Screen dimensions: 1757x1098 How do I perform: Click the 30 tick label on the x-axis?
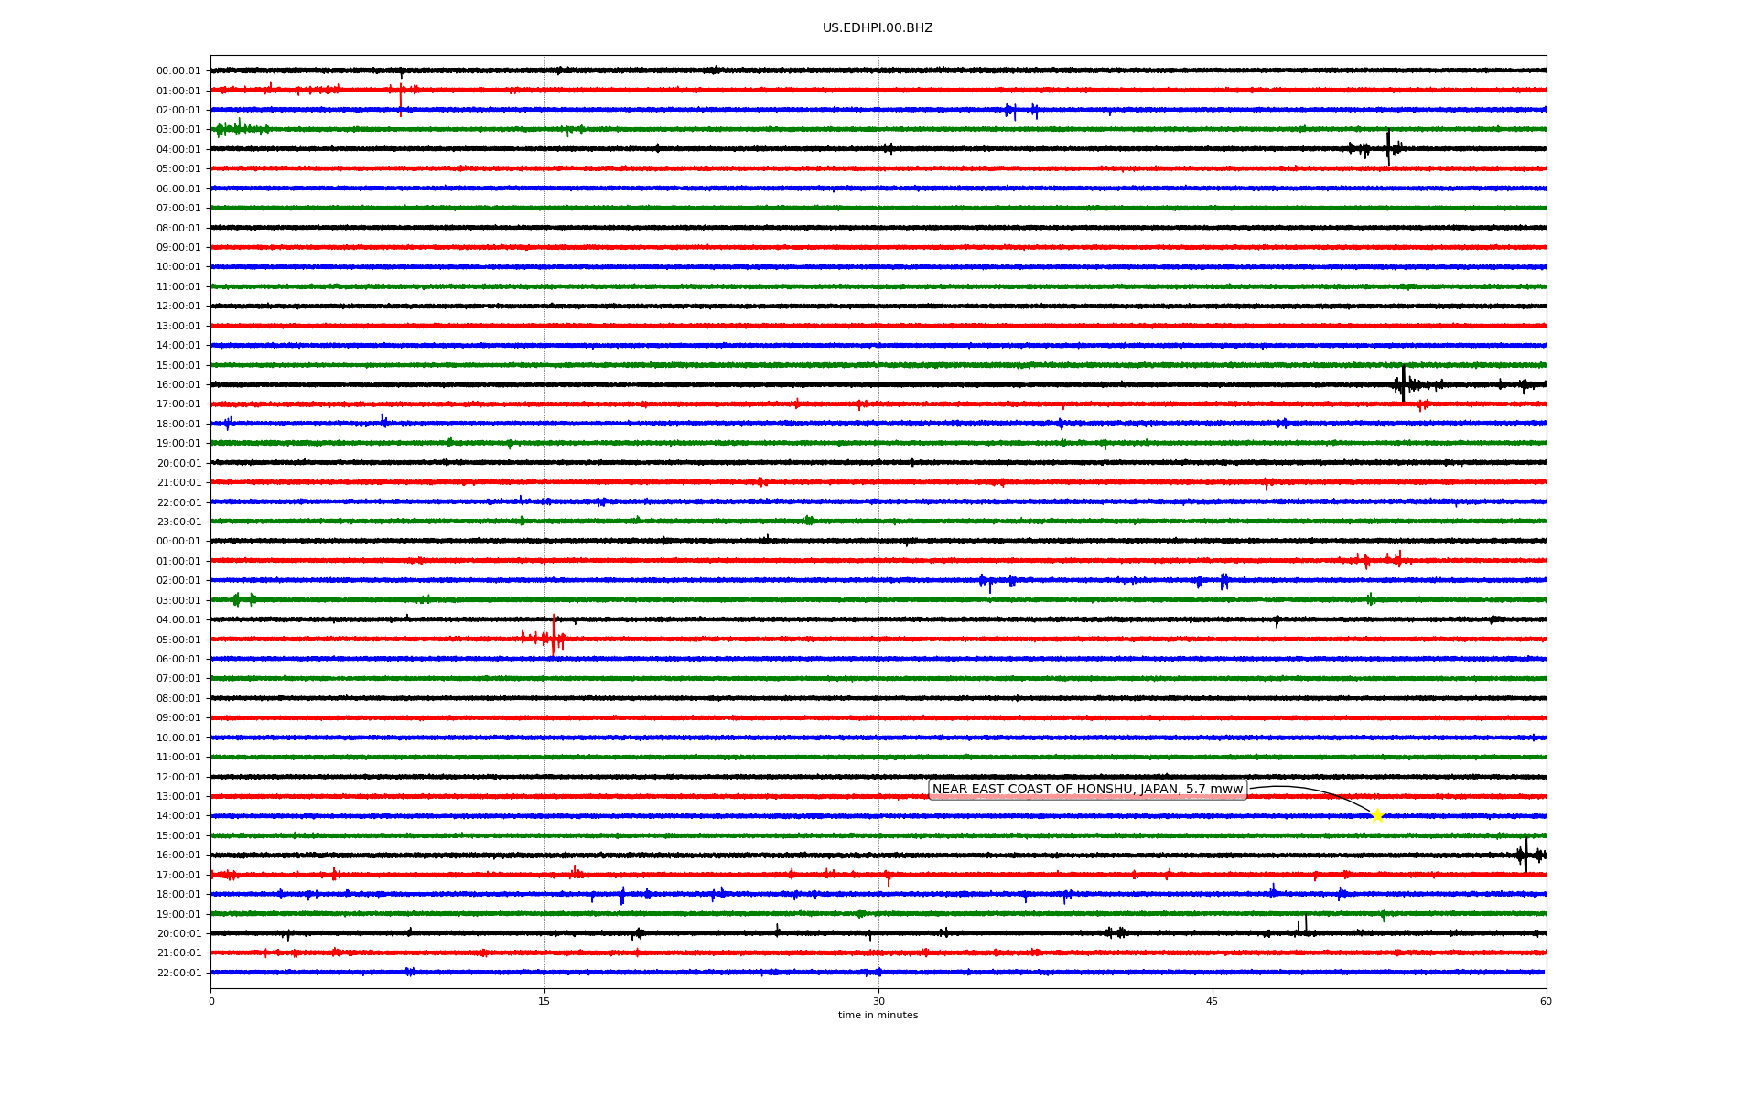point(878,1001)
